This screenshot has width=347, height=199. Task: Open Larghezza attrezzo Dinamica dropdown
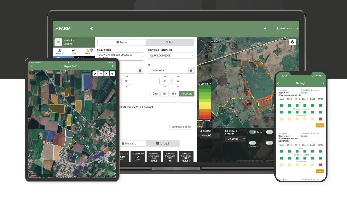[x=235, y=139]
